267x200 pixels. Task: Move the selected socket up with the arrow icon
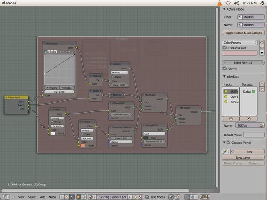point(262,84)
